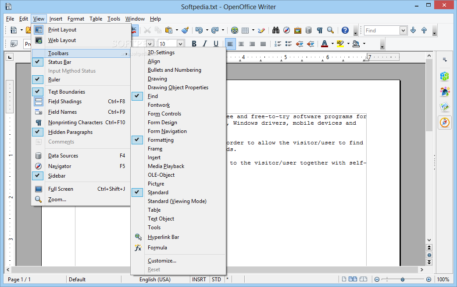Toggle Nonprinting Characters toolbar icon
457x287 pixels.
[320, 30]
